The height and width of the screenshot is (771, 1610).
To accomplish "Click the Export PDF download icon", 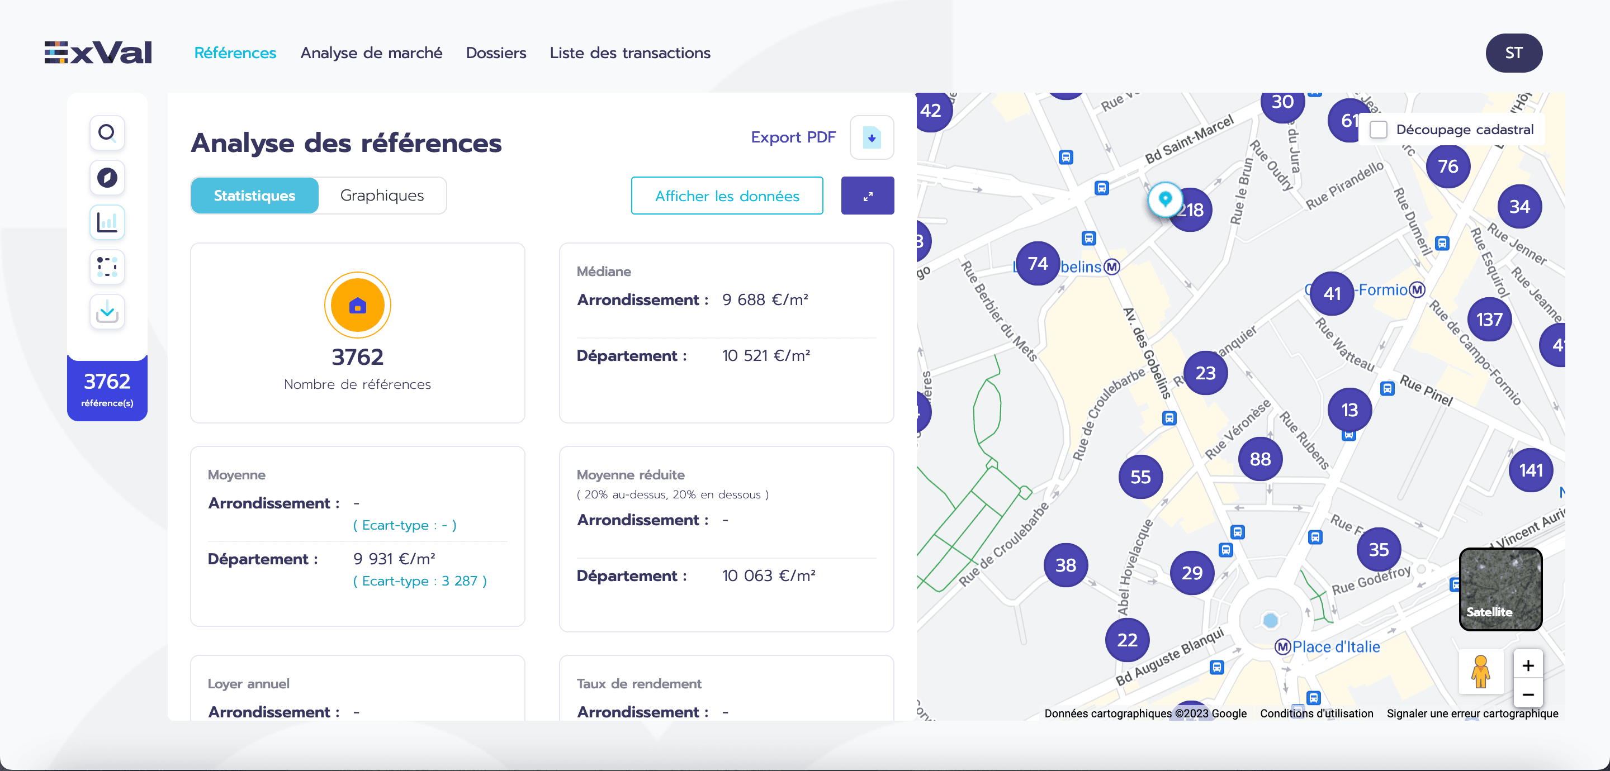I will coord(872,137).
